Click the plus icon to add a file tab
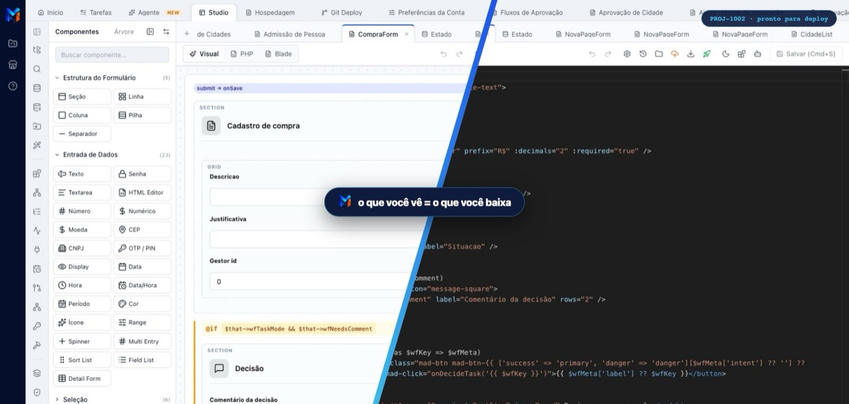Viewport: 849px width, 404px height. click(x=186, y=34)
